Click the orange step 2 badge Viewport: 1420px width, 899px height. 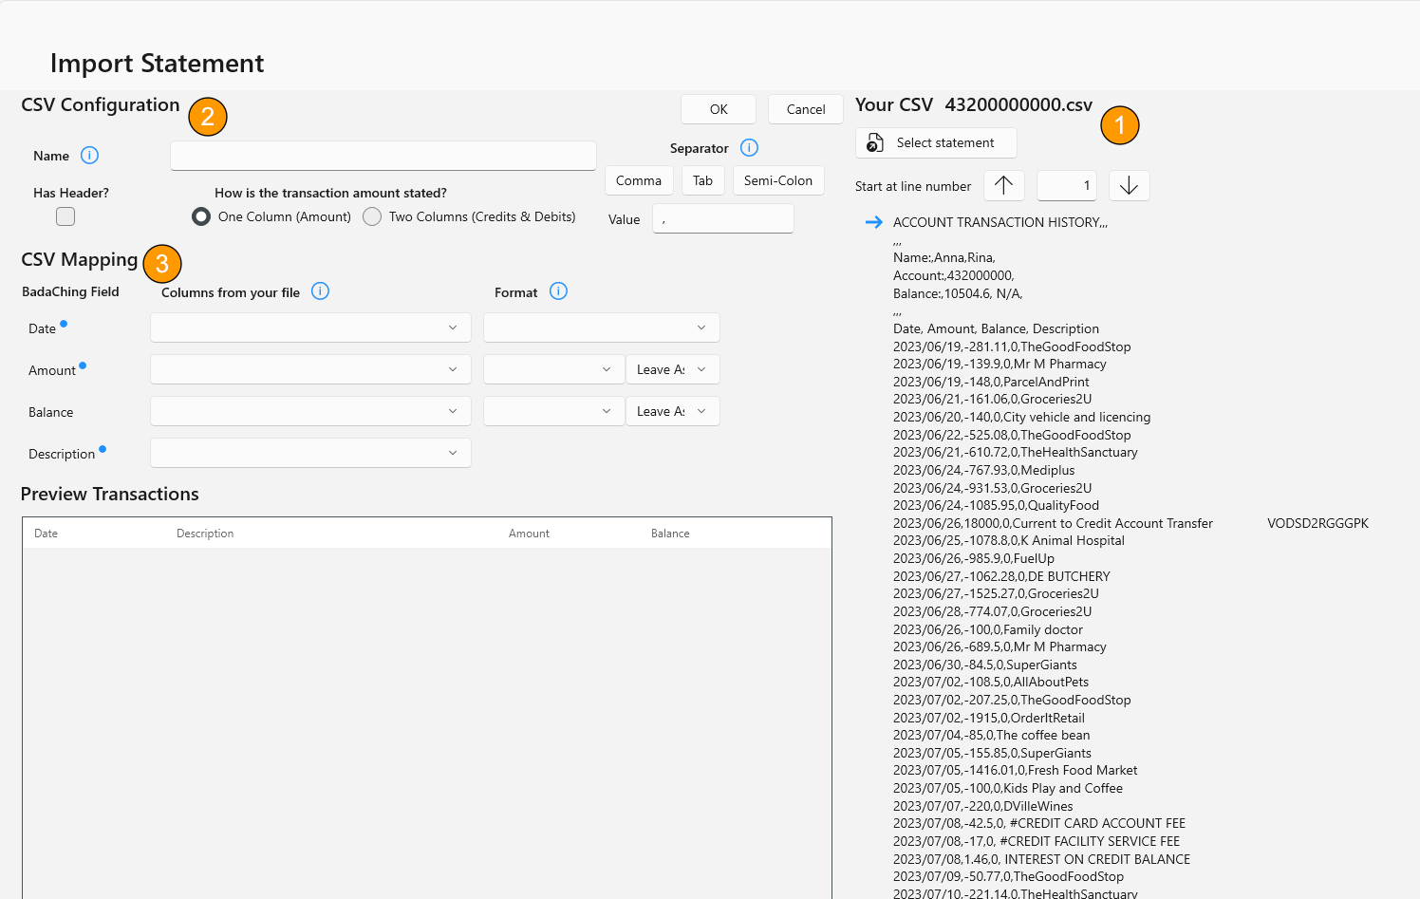[208, 117]
